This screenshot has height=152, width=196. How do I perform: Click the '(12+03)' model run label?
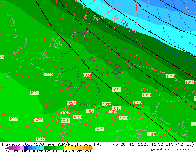(x=185, y=144)
